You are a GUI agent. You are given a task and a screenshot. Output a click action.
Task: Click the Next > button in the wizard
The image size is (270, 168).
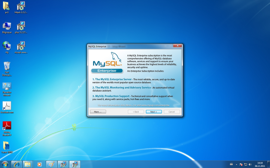[x=153, y=112]
